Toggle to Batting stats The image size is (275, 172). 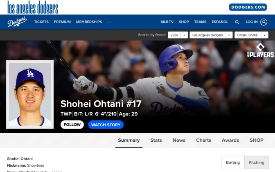233,162
